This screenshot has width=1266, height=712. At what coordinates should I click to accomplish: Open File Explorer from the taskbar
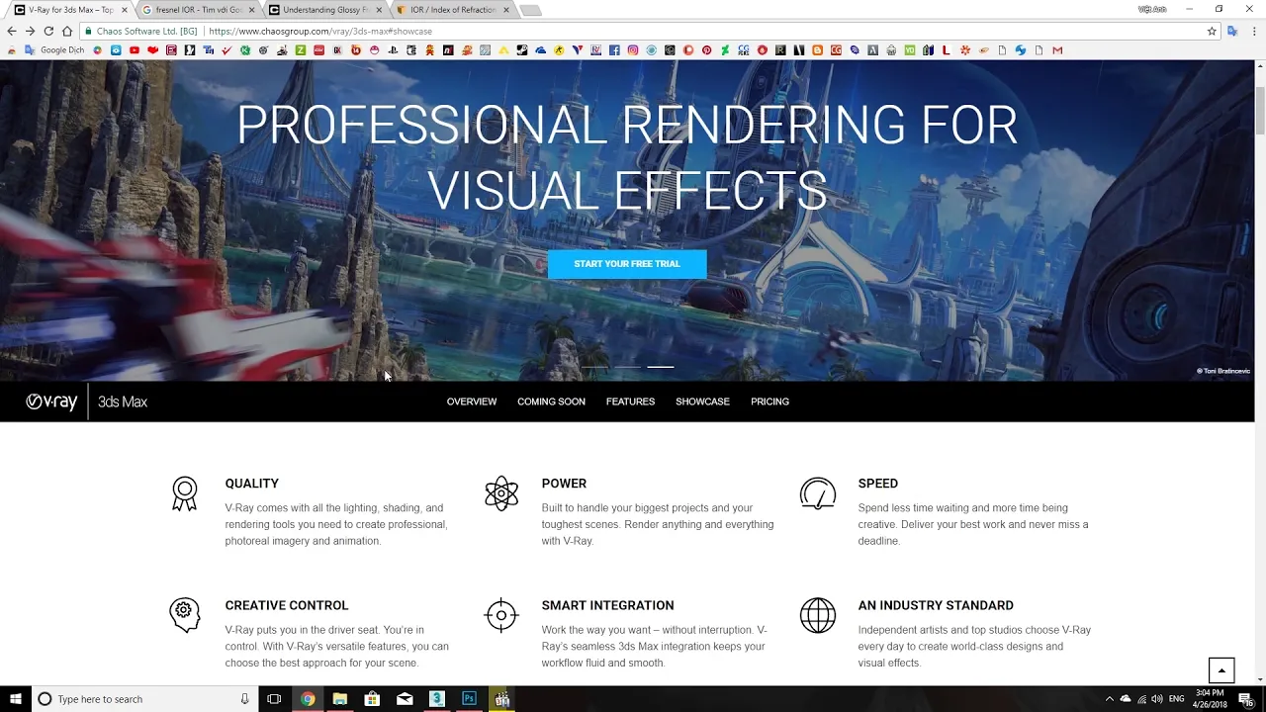point(339,699)
